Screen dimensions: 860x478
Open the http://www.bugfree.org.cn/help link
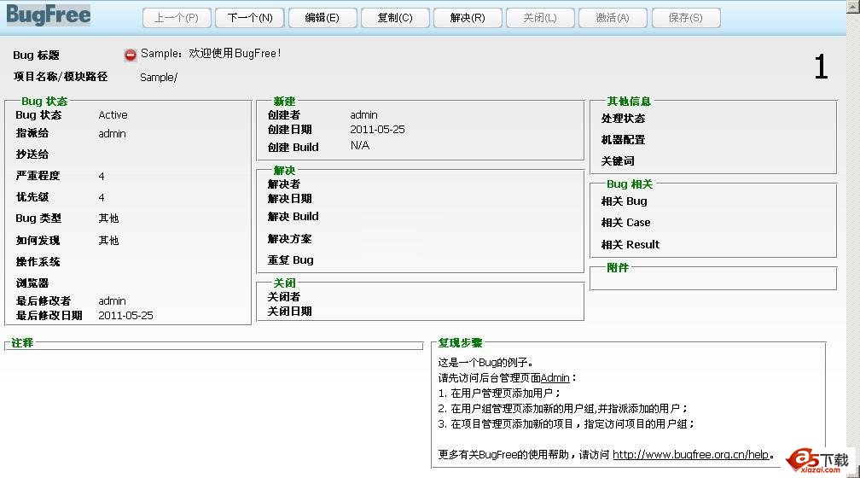tap(690, 454)
